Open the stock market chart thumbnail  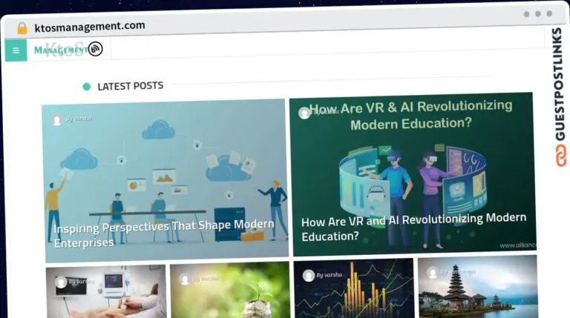[354, 288]
